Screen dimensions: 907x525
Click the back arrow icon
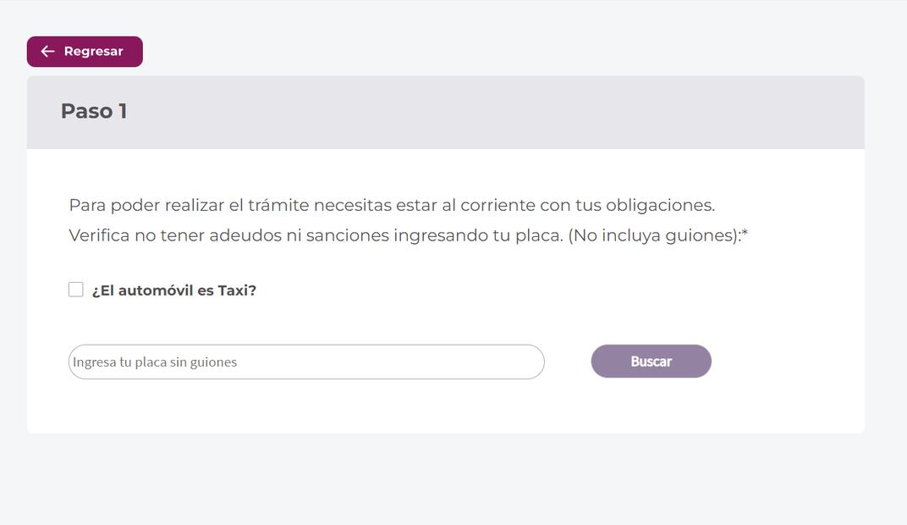tap(47, 52)
